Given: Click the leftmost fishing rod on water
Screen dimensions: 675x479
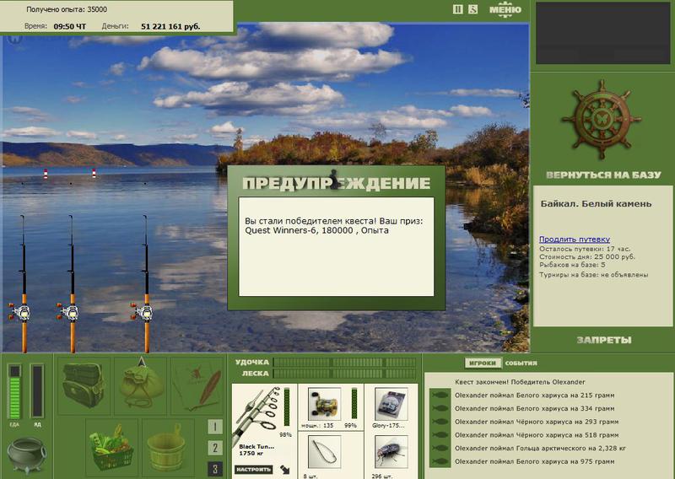Looking at the screenshot, I should pyautogui.click(x=24, y=284).
